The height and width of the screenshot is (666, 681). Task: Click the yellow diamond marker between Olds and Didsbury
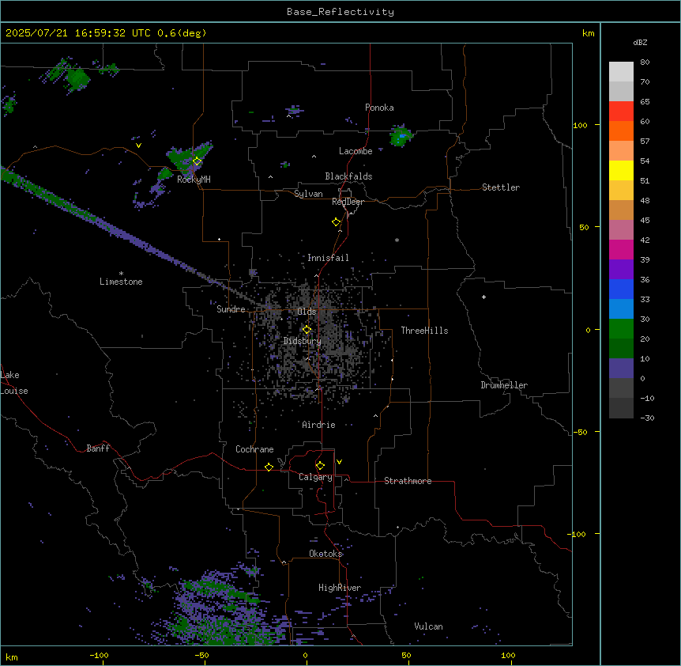pos(307,330)
